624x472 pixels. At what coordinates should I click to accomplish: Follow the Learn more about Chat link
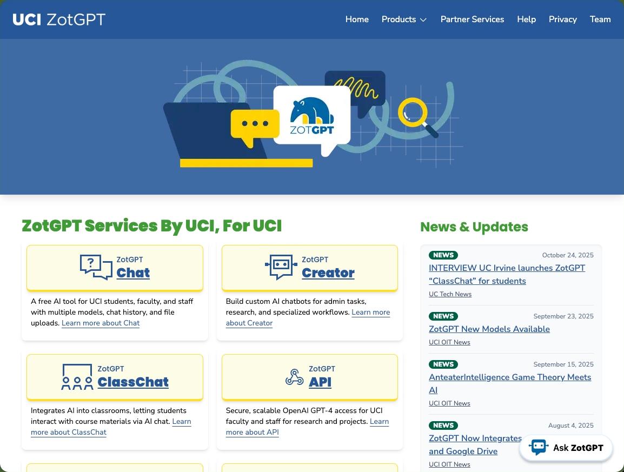tap(101, 323)
